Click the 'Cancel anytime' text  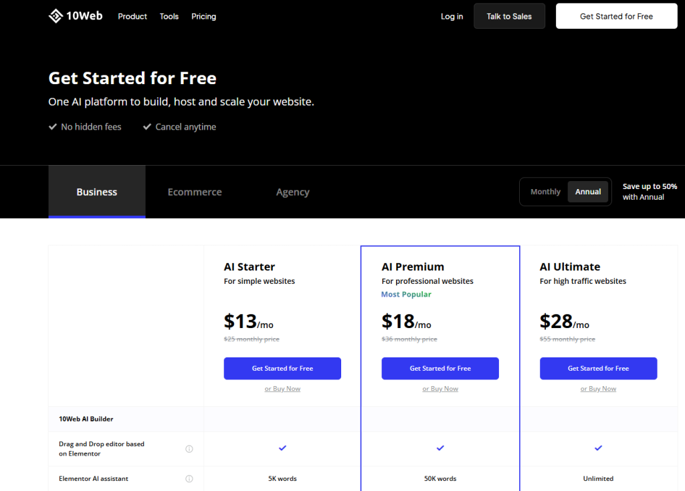click(x=186, y=127)
